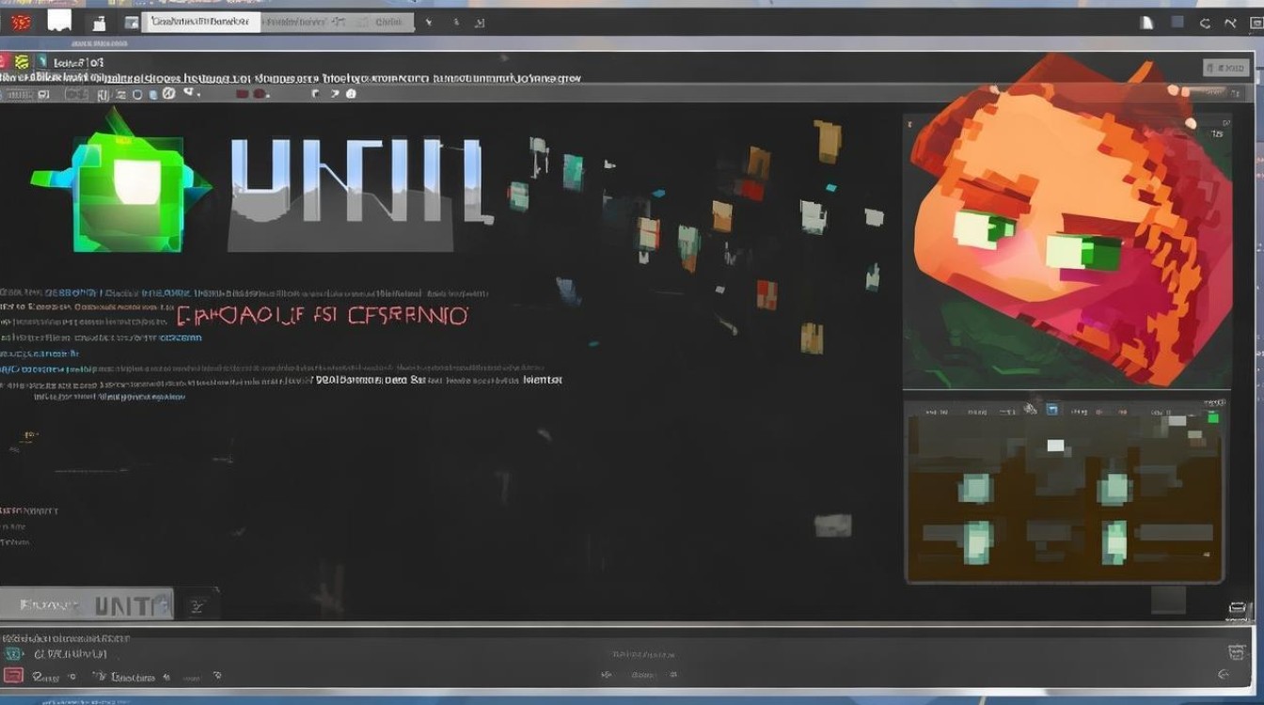Click the dark red record dots in toolbar
The width and height of the screenshot is (1264, 705).
[254, 94]
